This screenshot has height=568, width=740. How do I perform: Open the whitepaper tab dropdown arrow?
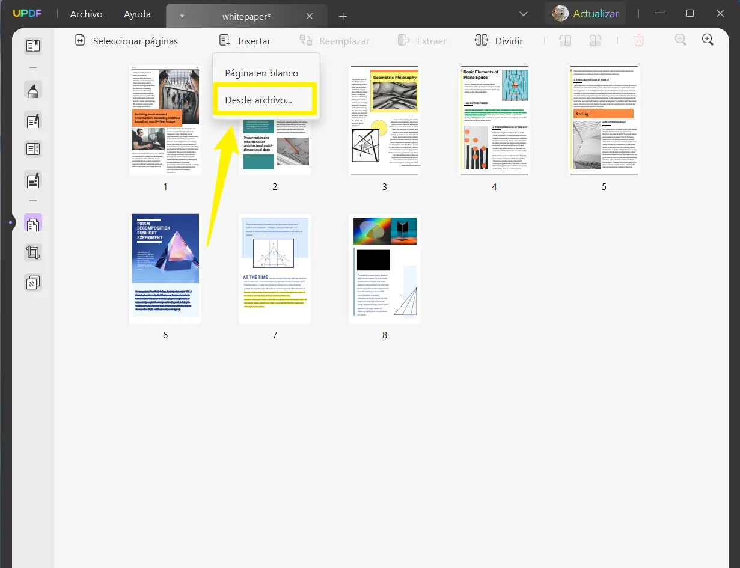(x=182, y=16)
